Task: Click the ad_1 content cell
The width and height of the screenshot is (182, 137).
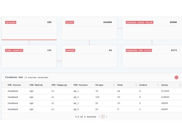Action: pyautogui.click(x=76, y=91)
